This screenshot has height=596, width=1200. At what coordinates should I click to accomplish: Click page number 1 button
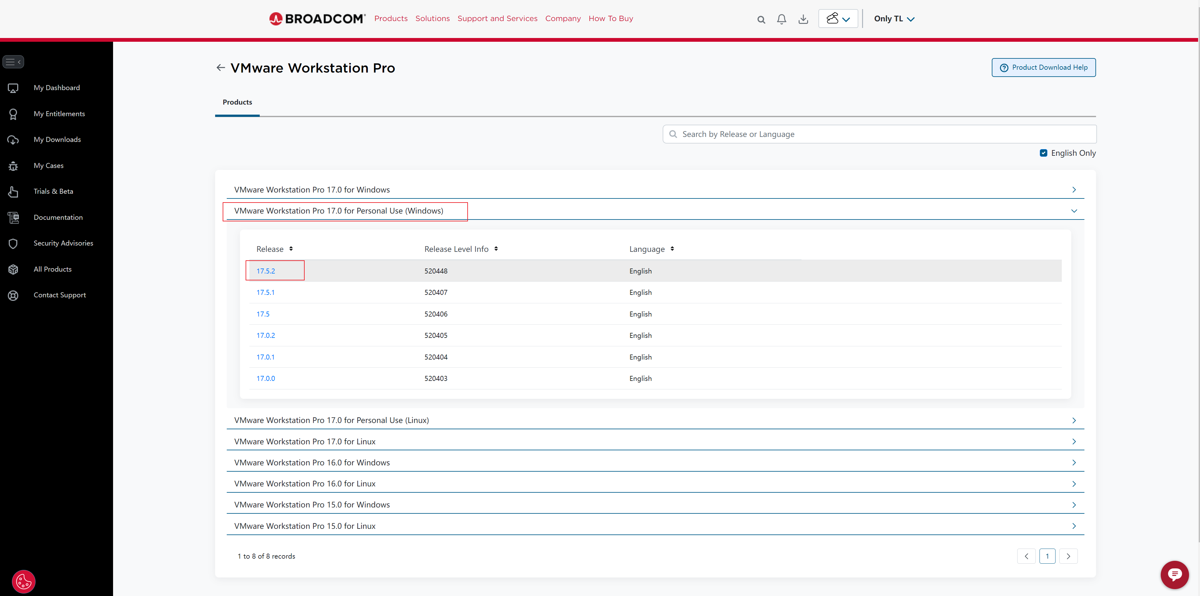[x=1047, y=556]
